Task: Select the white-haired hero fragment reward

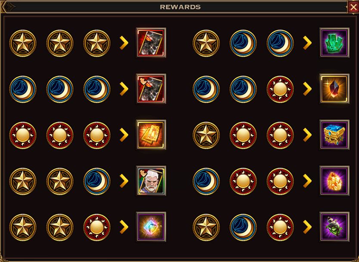Action: click(151, 181)
